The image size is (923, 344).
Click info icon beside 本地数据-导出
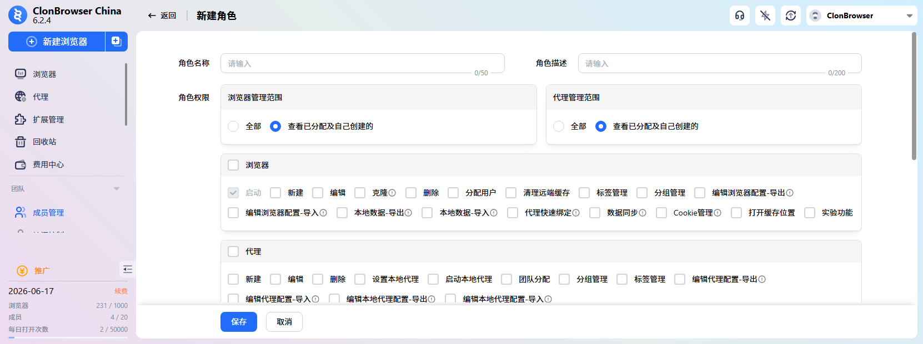(408, 213)
